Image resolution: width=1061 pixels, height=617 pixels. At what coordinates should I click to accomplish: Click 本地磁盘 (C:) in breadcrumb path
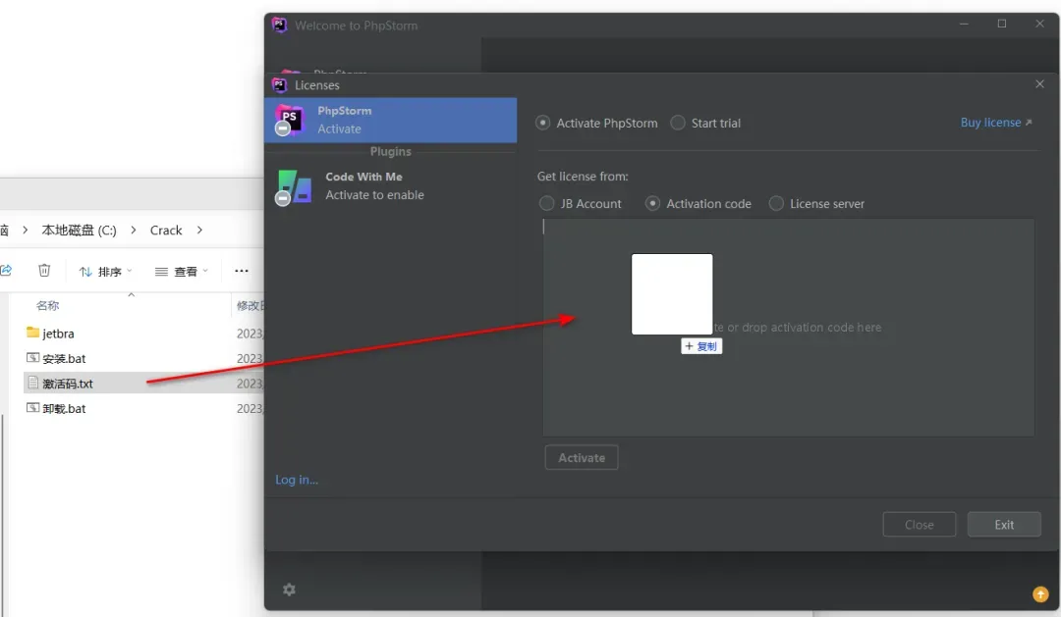(79, 230)
